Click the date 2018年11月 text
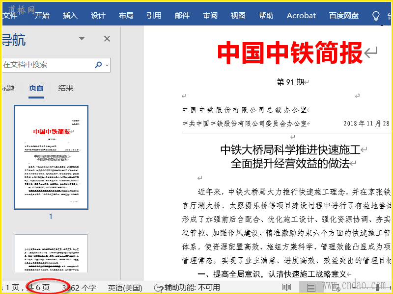The height and width of the screenshot is (294, 393). click(x=366, y=123)
